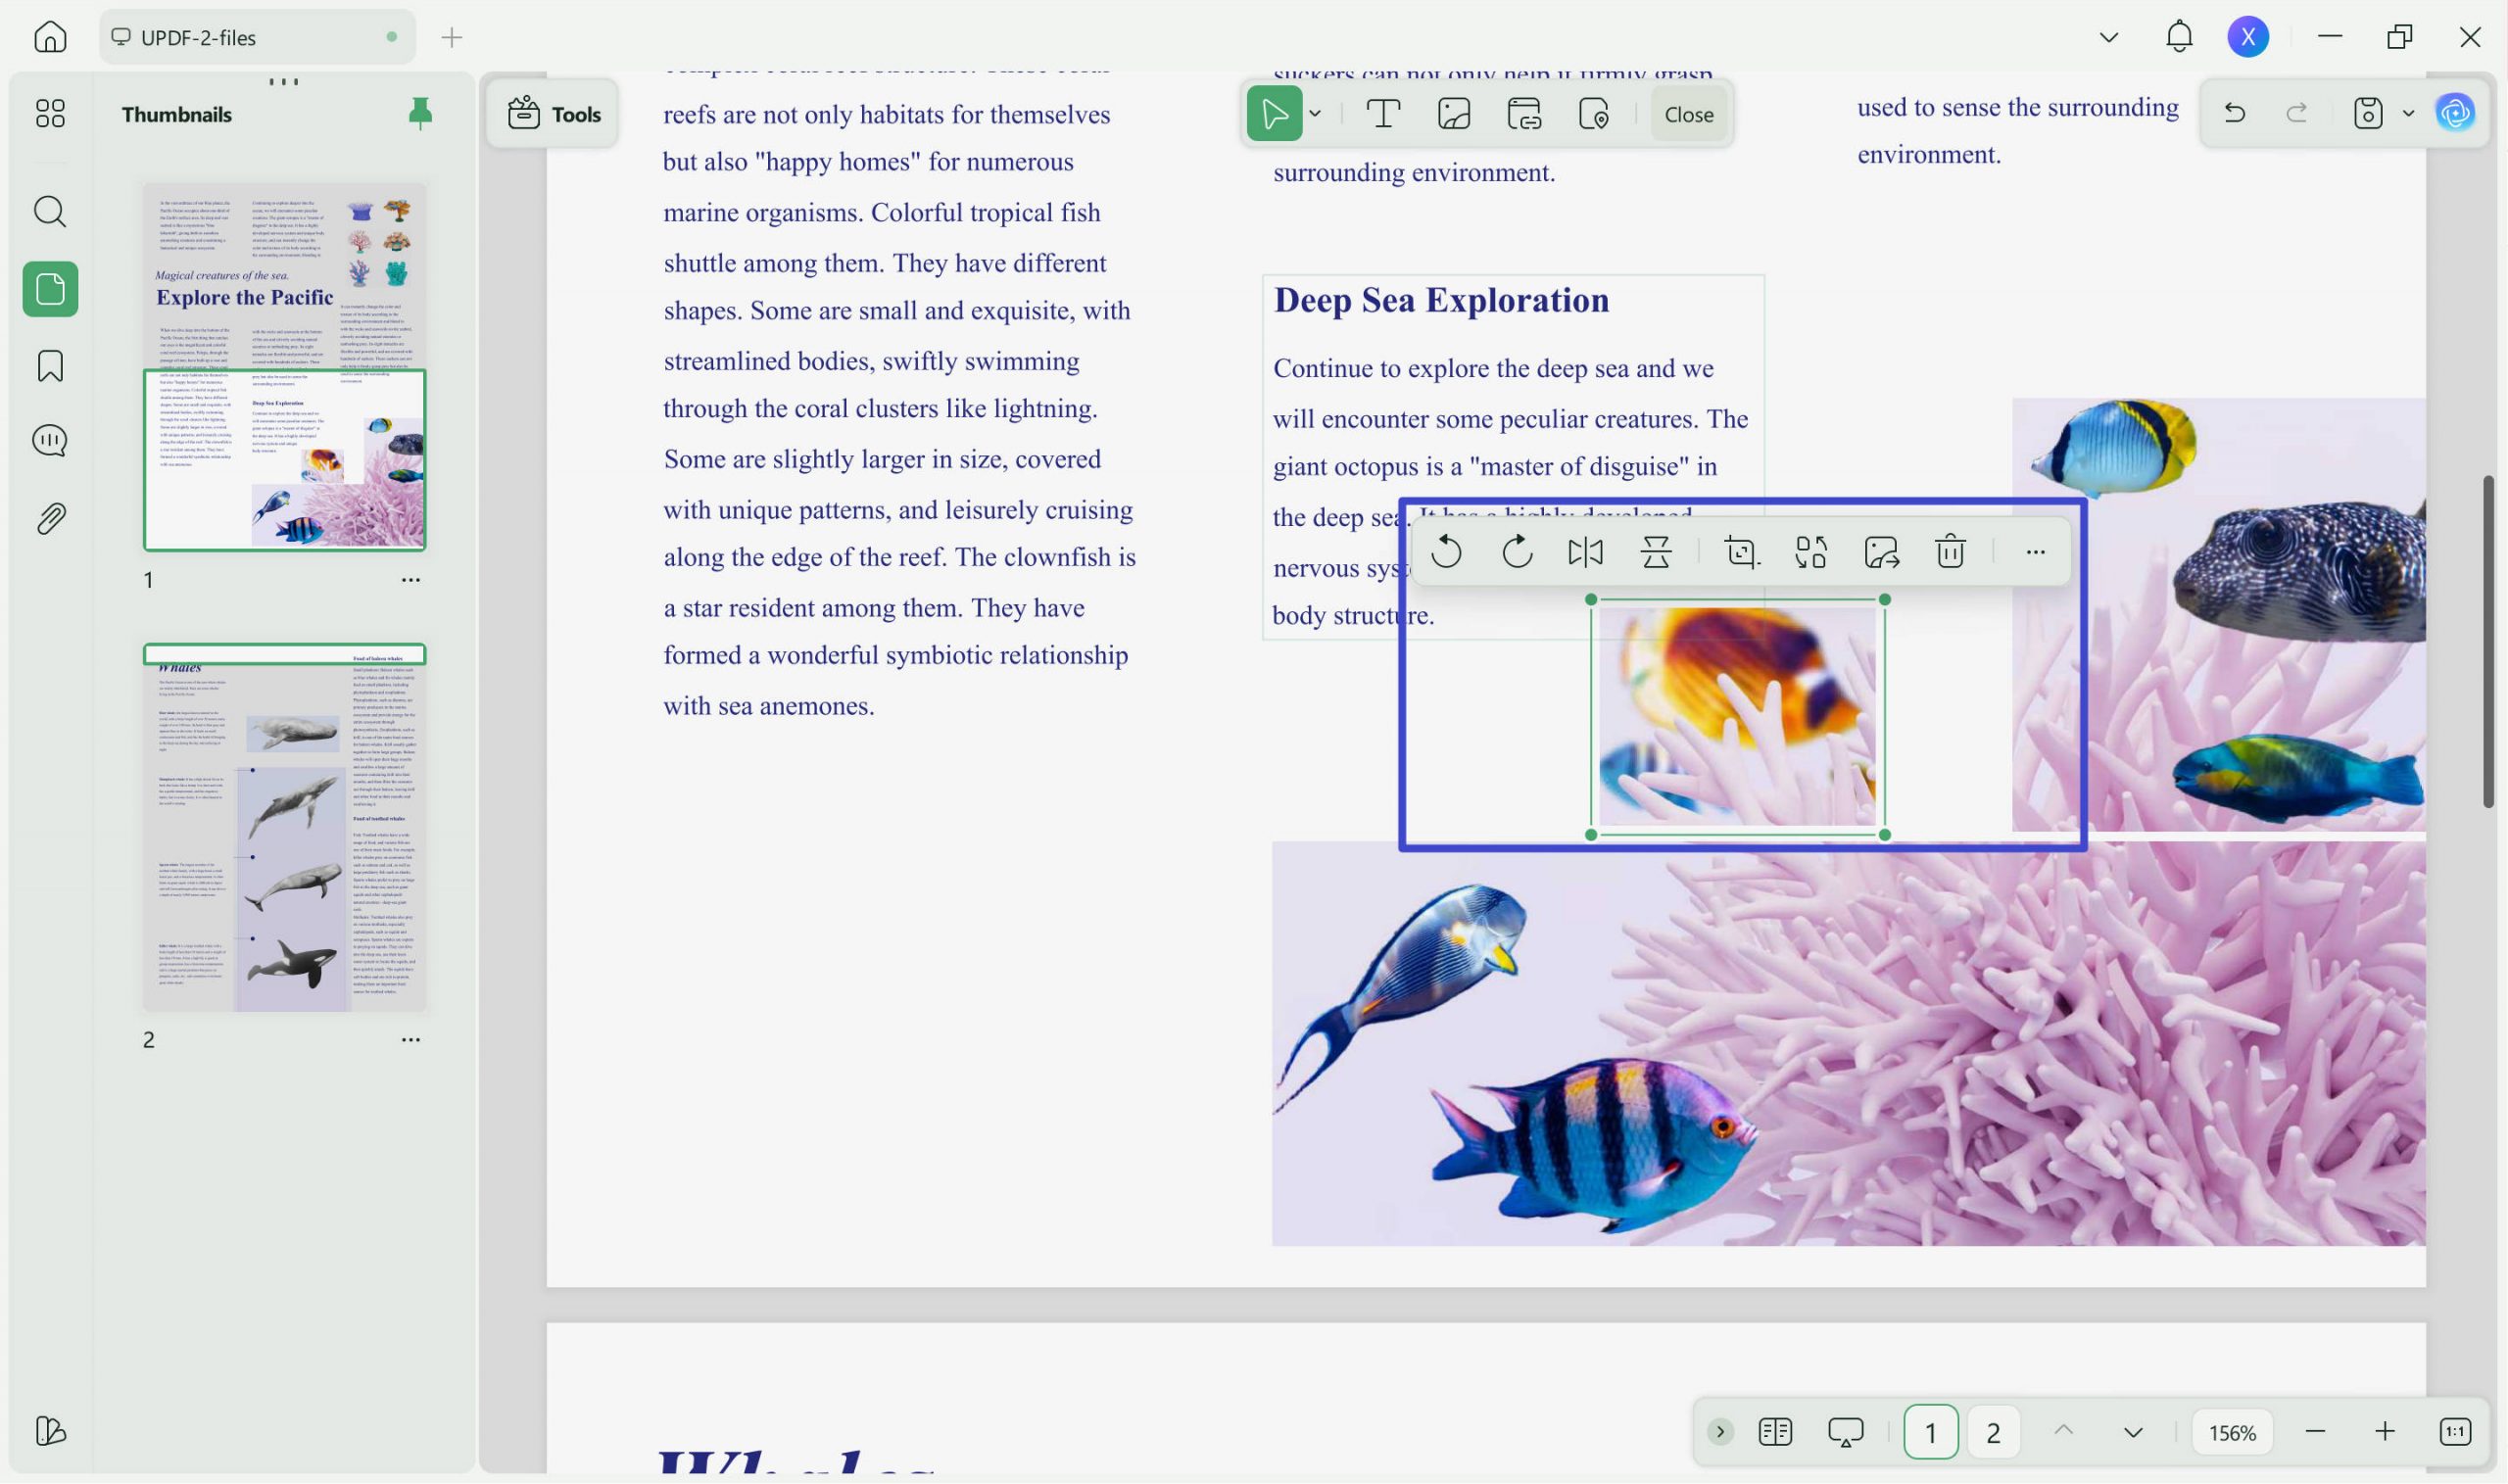The height and width of the screenshot is (1484, 2508).
Task: Expand the title bar dropdown chevron
Action: click(2109, 37)
